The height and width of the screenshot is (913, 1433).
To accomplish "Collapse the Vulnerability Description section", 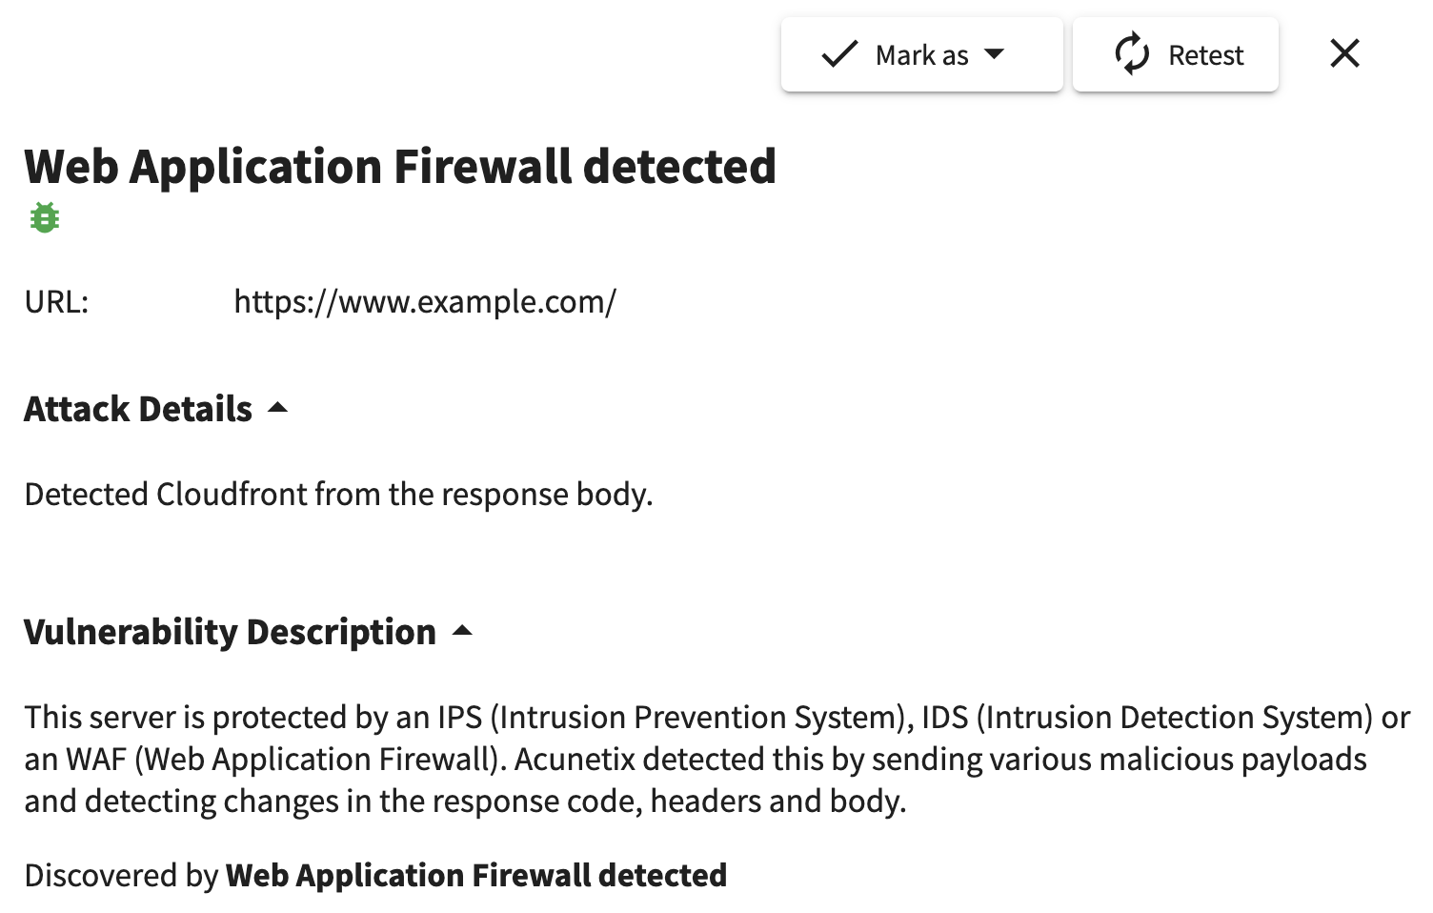I will coord(249,632).
